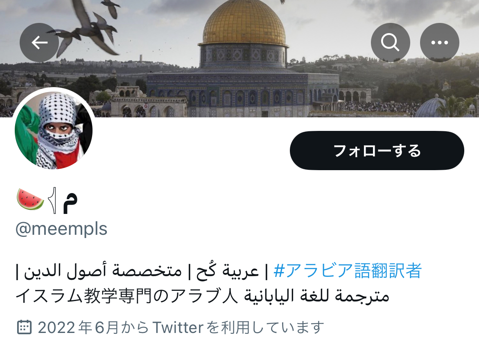Click the calendar icon beside join date

coord(24,327)
